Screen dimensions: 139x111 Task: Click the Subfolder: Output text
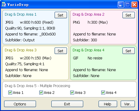coord(20,40)
